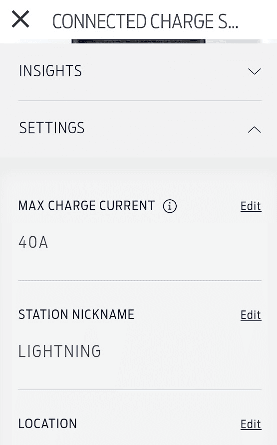
Task: Tap the Insights section heading
Action: point(50,71)
